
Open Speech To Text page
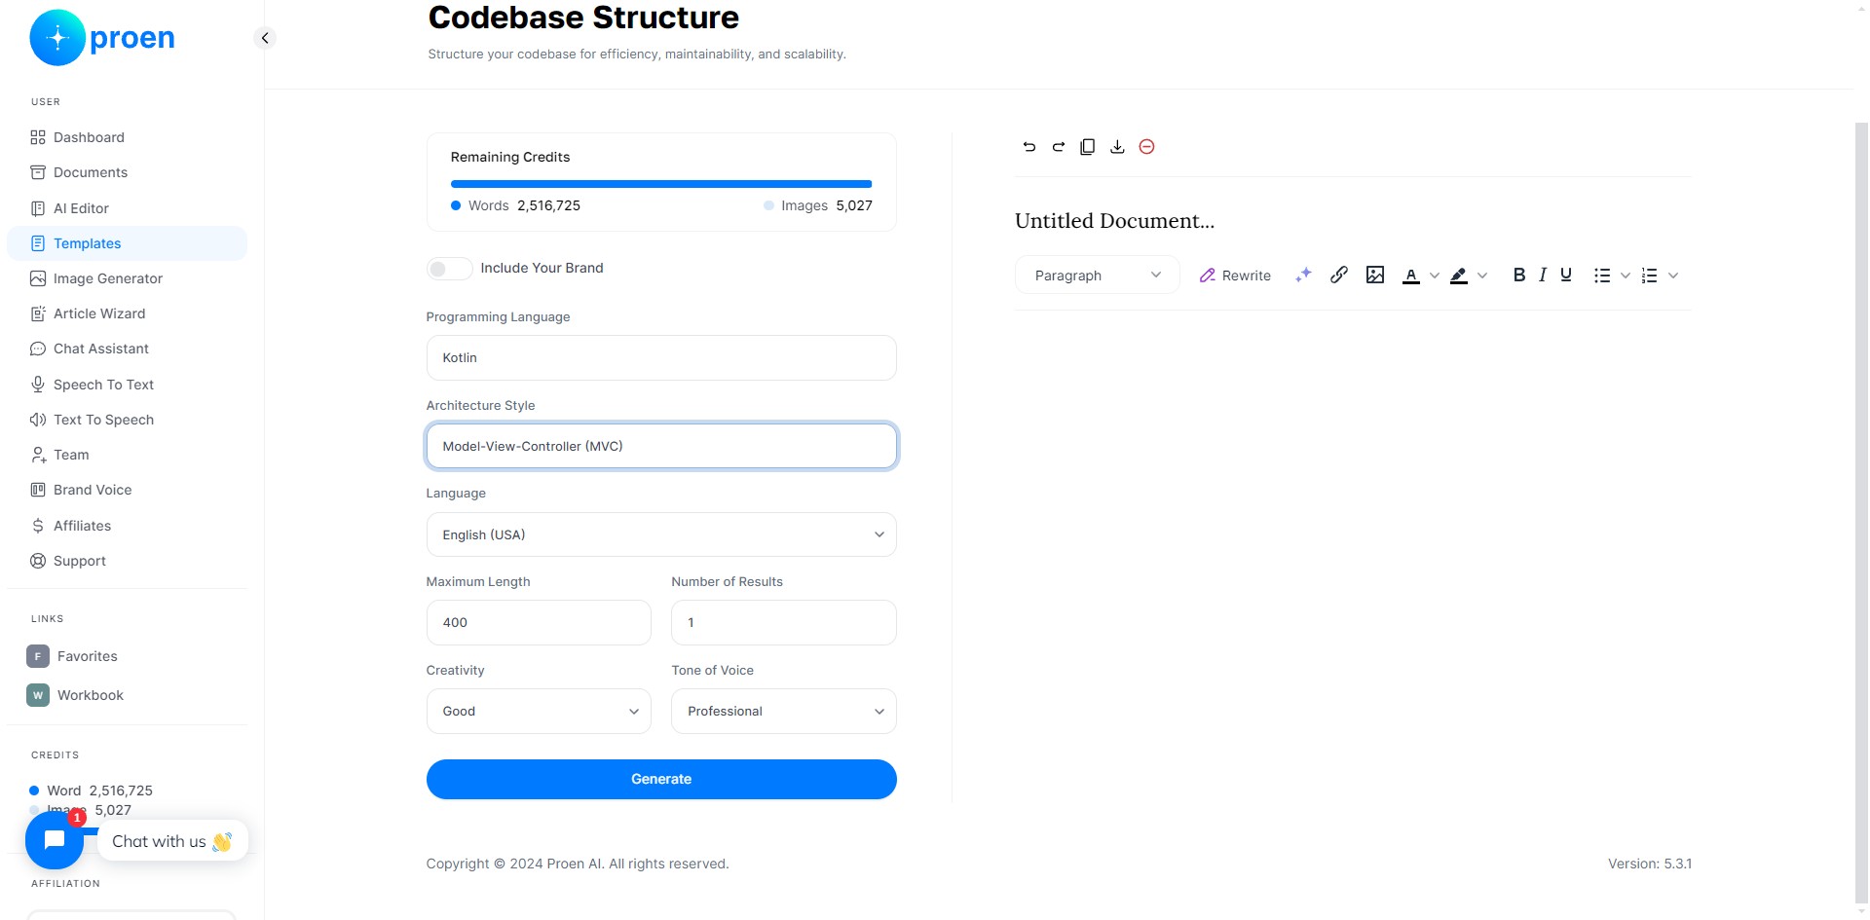click(x=127, y=385)
